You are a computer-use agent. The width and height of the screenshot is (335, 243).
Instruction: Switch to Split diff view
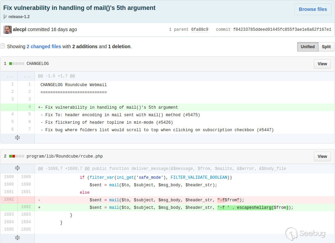[326, 47]
